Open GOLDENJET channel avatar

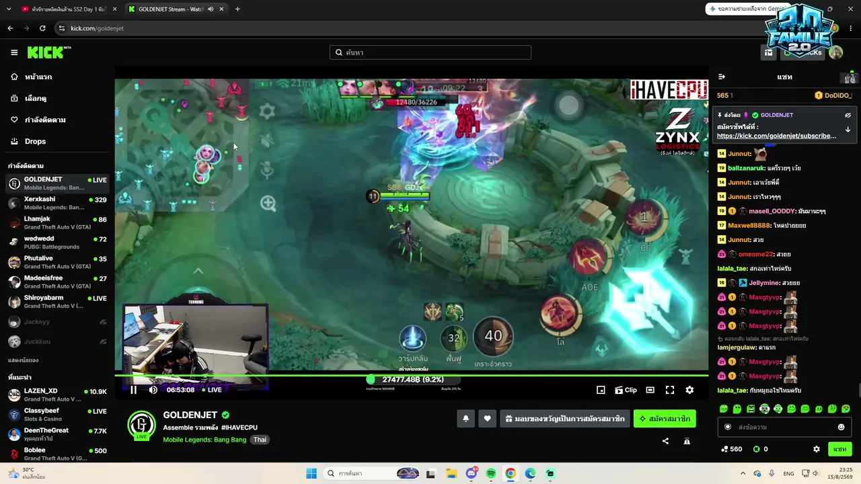[141, 425]
